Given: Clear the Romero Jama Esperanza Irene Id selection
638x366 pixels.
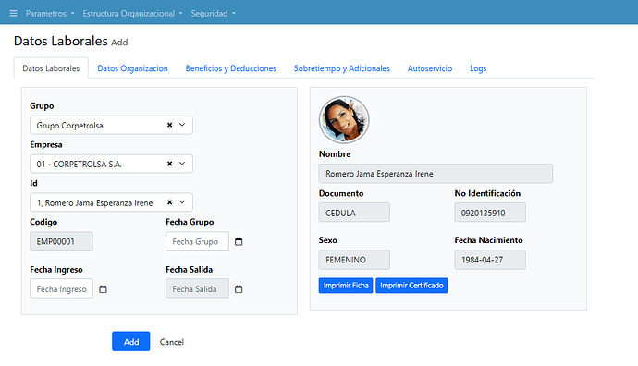Looking at the screenshot, I should point(170,202).
